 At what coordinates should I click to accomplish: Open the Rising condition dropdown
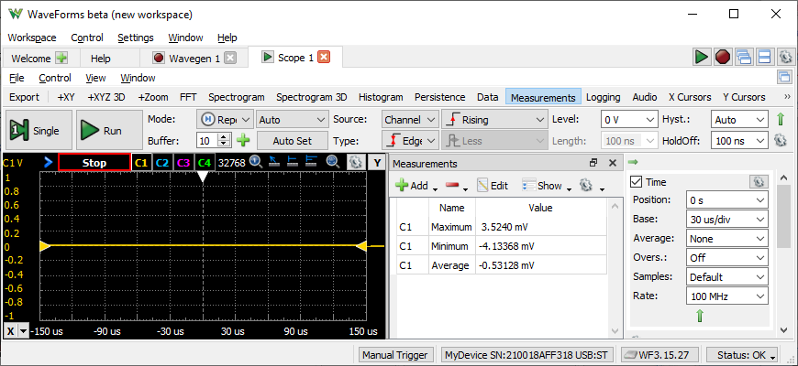pyautogui.click(x=494, y=120)
